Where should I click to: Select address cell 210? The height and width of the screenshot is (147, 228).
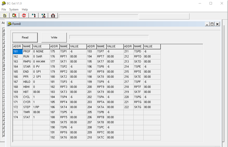[92, 137]
